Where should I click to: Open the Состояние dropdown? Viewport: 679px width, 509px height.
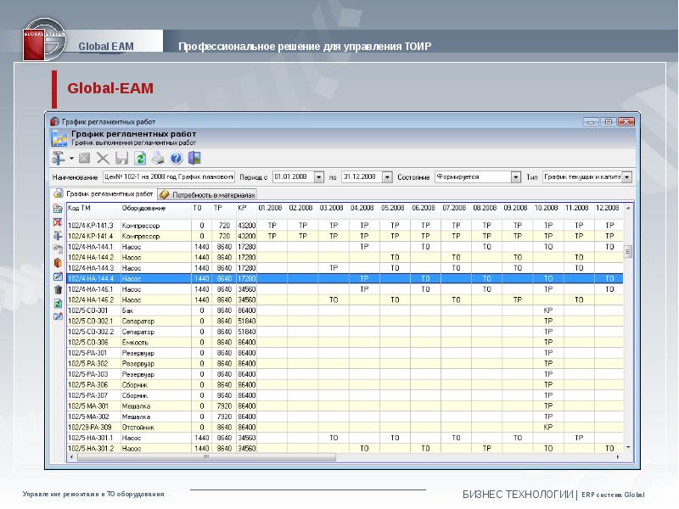515,177
